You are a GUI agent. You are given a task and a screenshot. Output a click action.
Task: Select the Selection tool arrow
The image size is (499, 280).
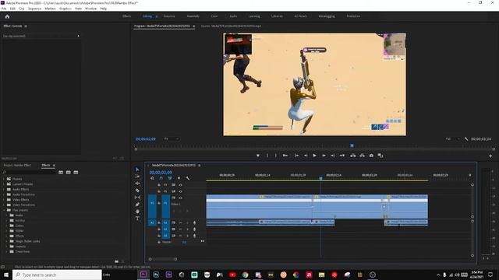point(137,170)
